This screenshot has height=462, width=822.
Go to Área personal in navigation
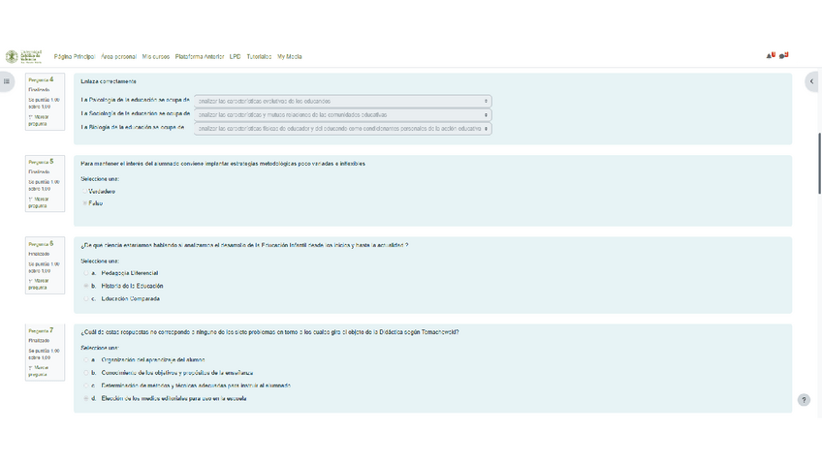pos(118,57)
